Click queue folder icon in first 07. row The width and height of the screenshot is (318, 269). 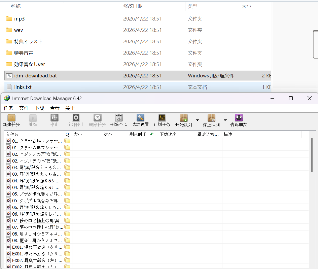[68, 221]
